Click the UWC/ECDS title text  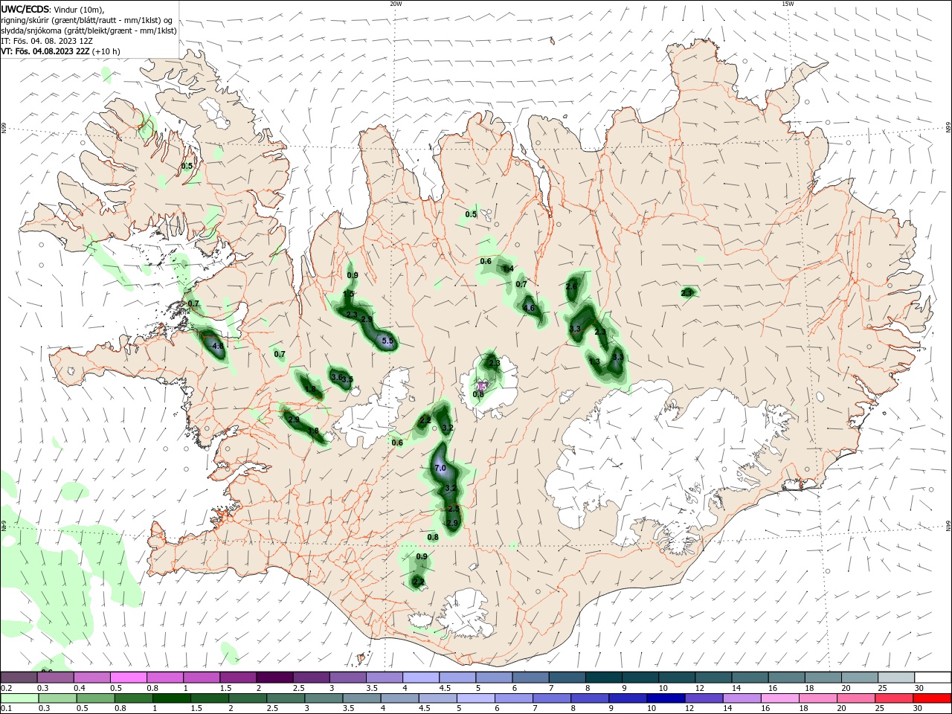tap(25, 9)
